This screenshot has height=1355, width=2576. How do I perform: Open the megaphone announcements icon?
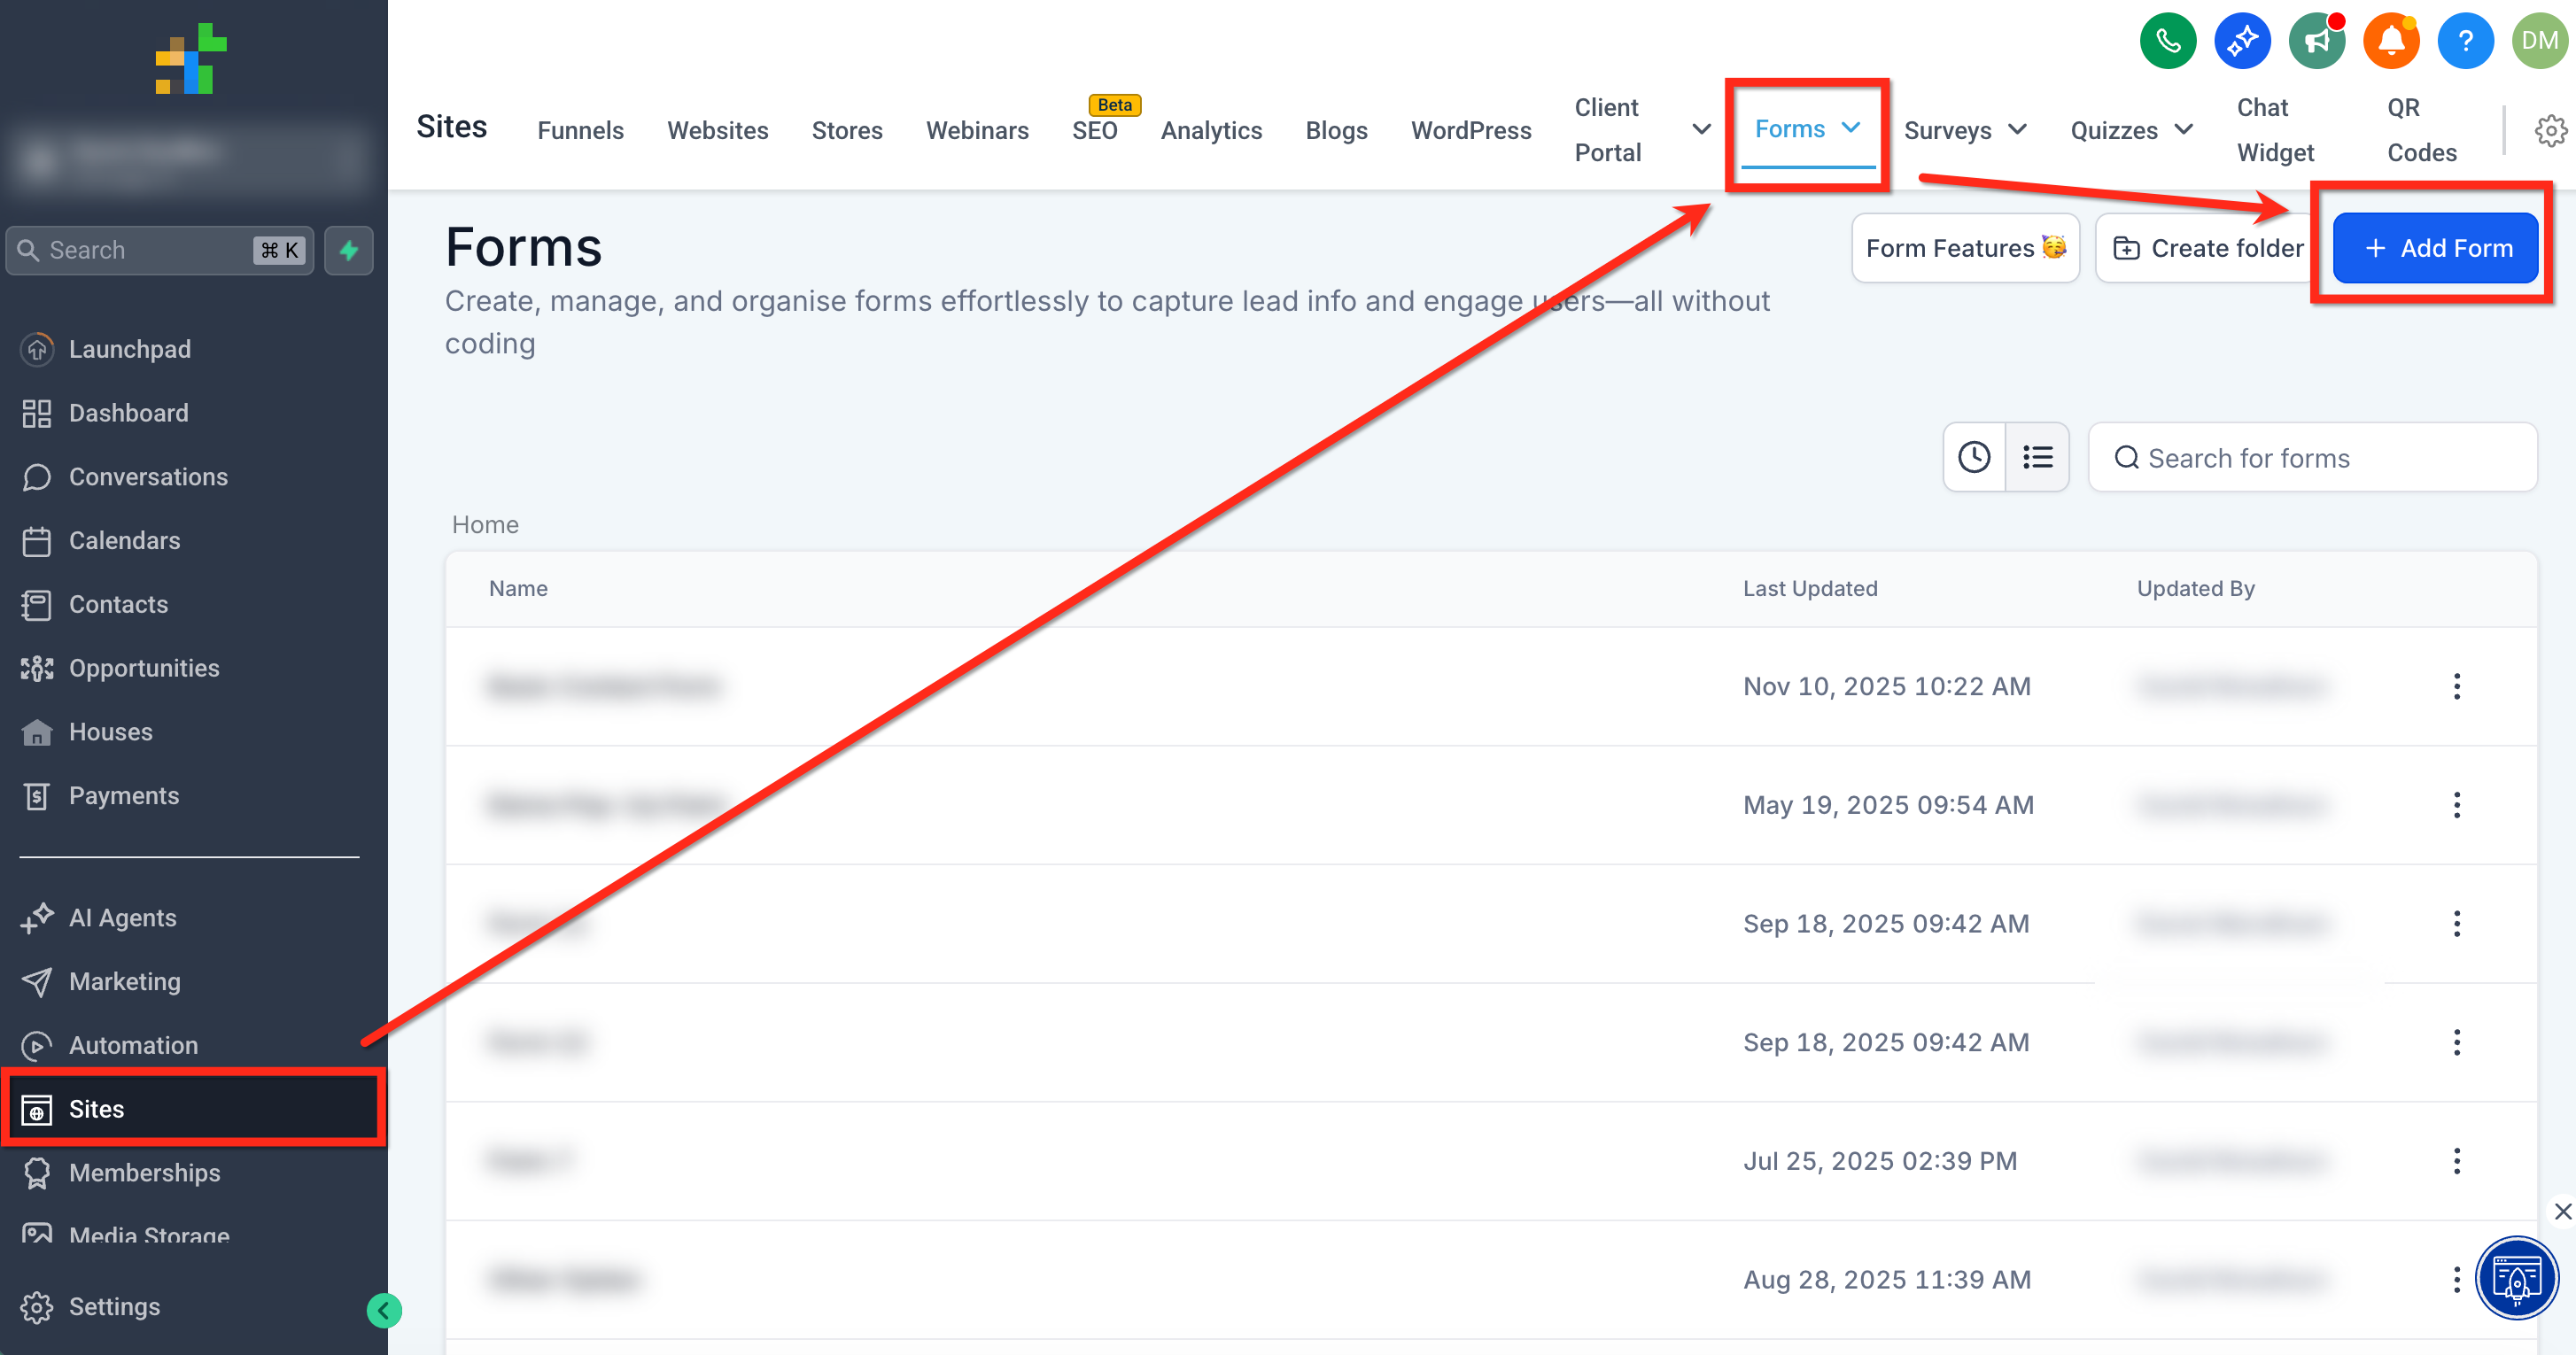point(2316,41)
